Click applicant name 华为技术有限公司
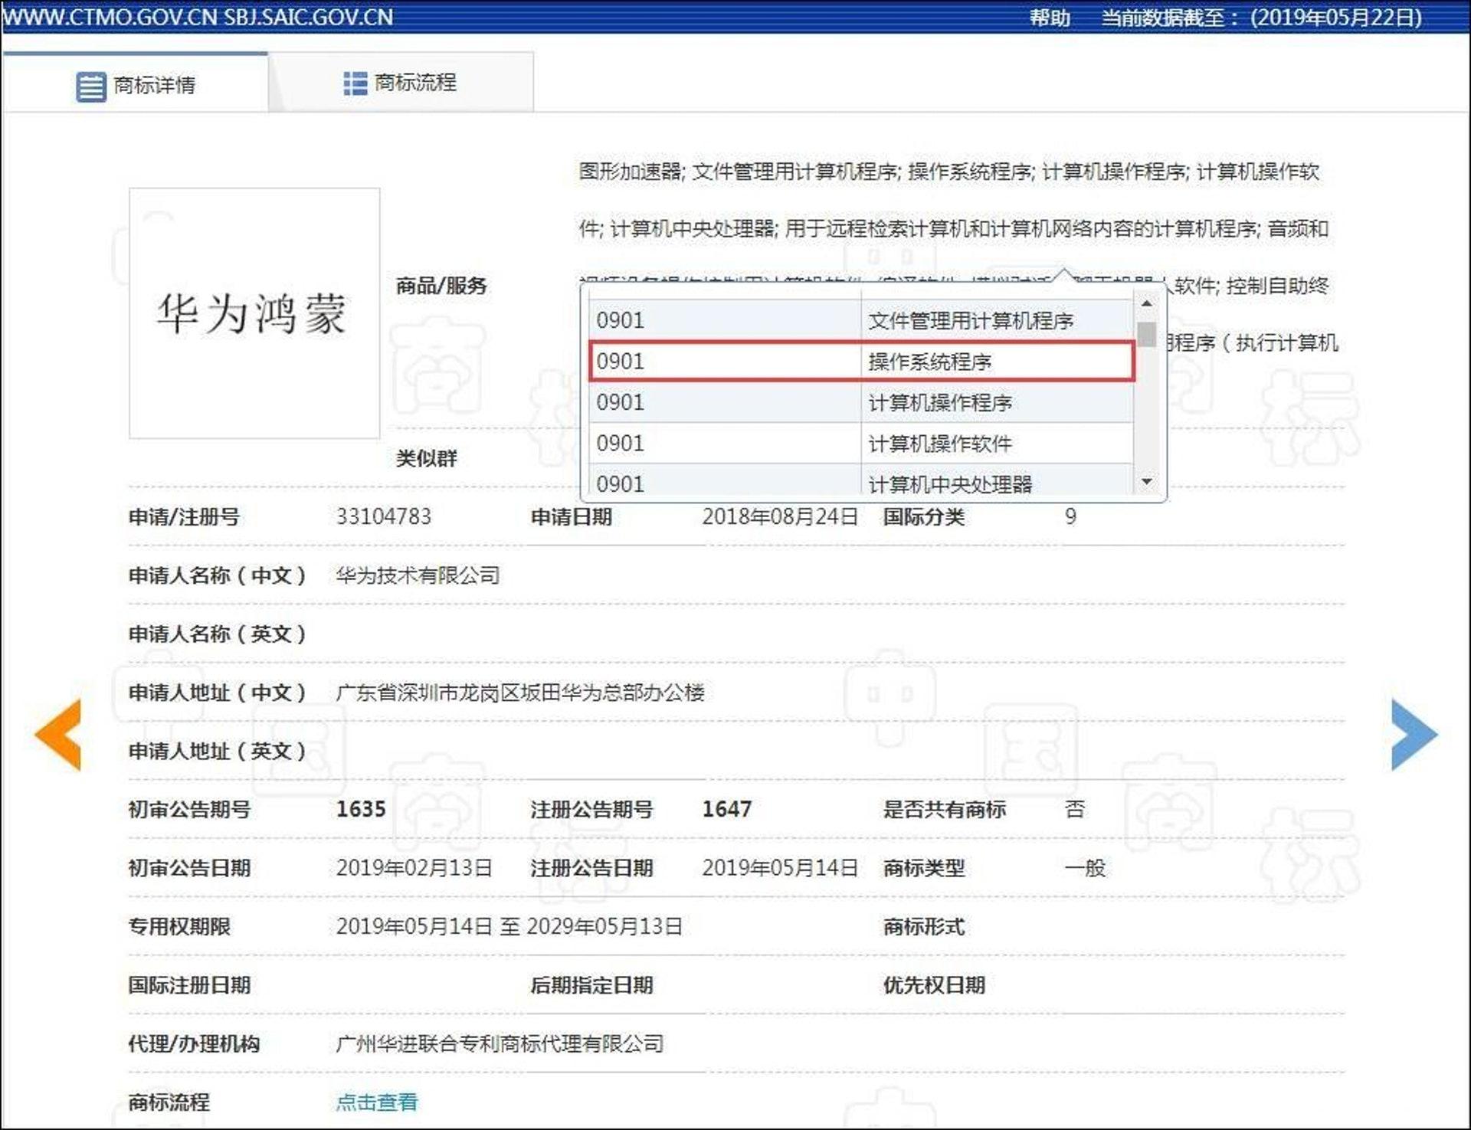Screen dimensions: 1471x1130 tap(418, 575)
